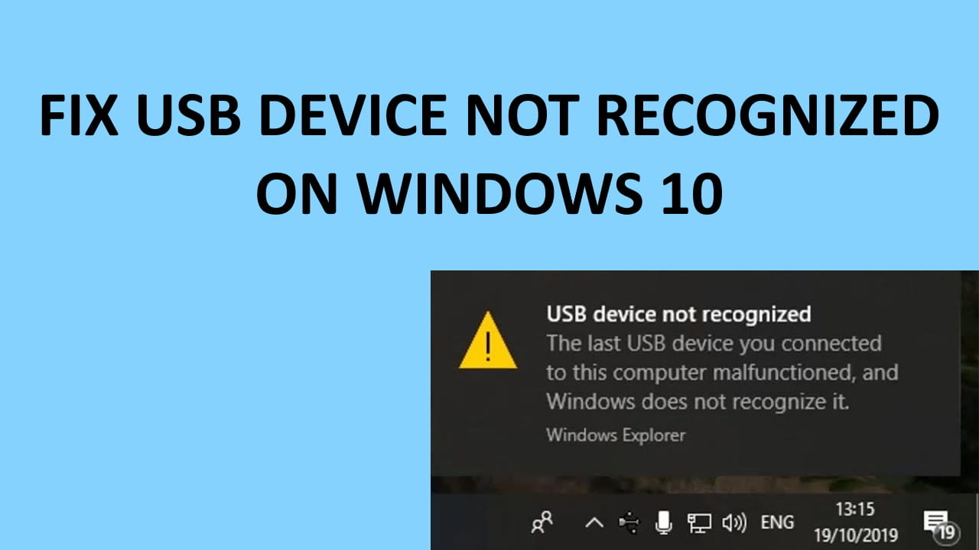Viewport: 979px width, 550px height.
Task: Click empty taskbar area left of People icon
Action: (477, 523)
